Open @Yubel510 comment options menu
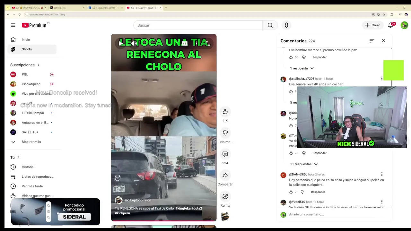This screenshot has height=231, width=411. [382, 202]
